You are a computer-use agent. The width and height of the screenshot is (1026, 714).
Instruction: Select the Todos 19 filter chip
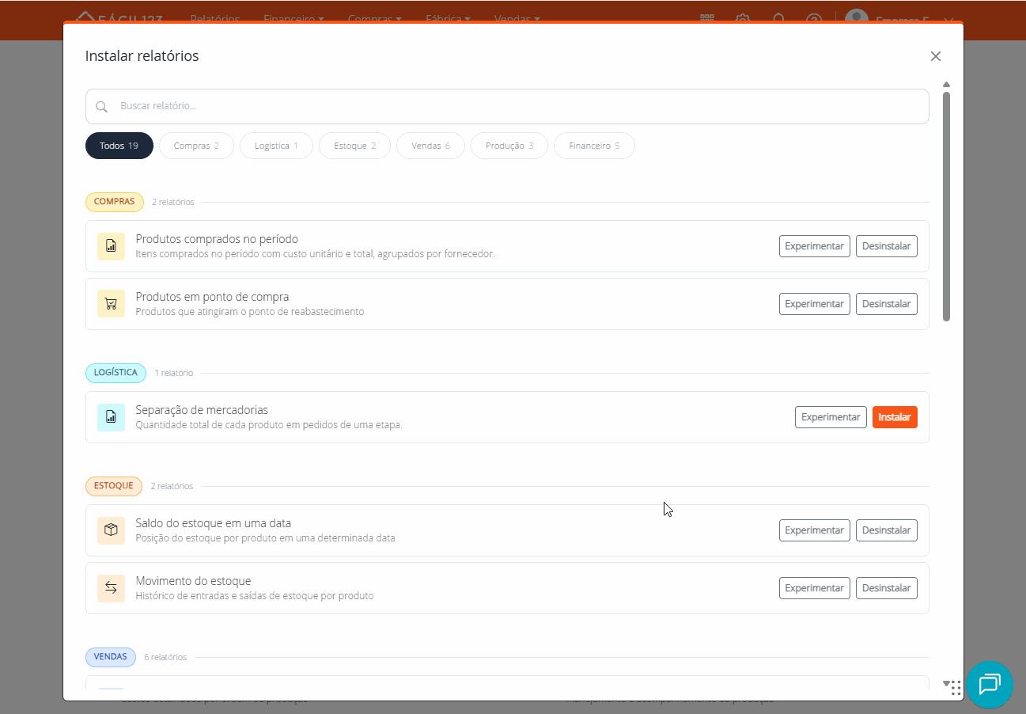tap(119, 146)
